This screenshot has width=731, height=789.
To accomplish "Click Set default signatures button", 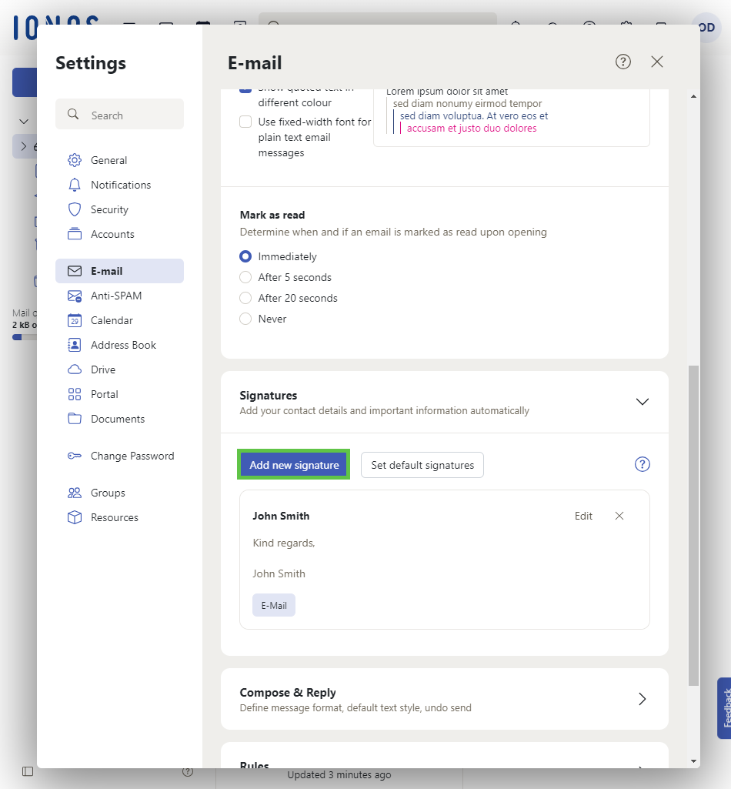I will click(422, 465).
